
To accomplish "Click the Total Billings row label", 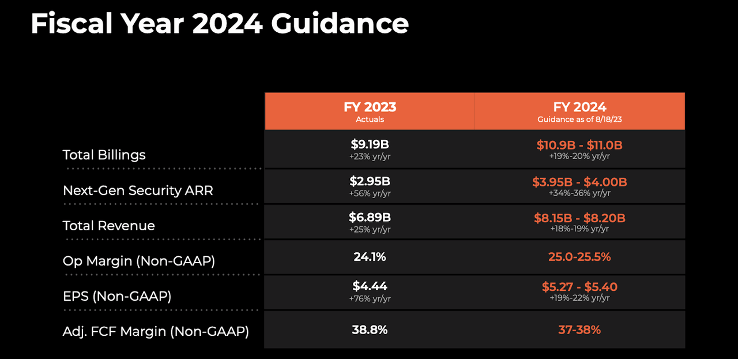I will click(104, 155).
